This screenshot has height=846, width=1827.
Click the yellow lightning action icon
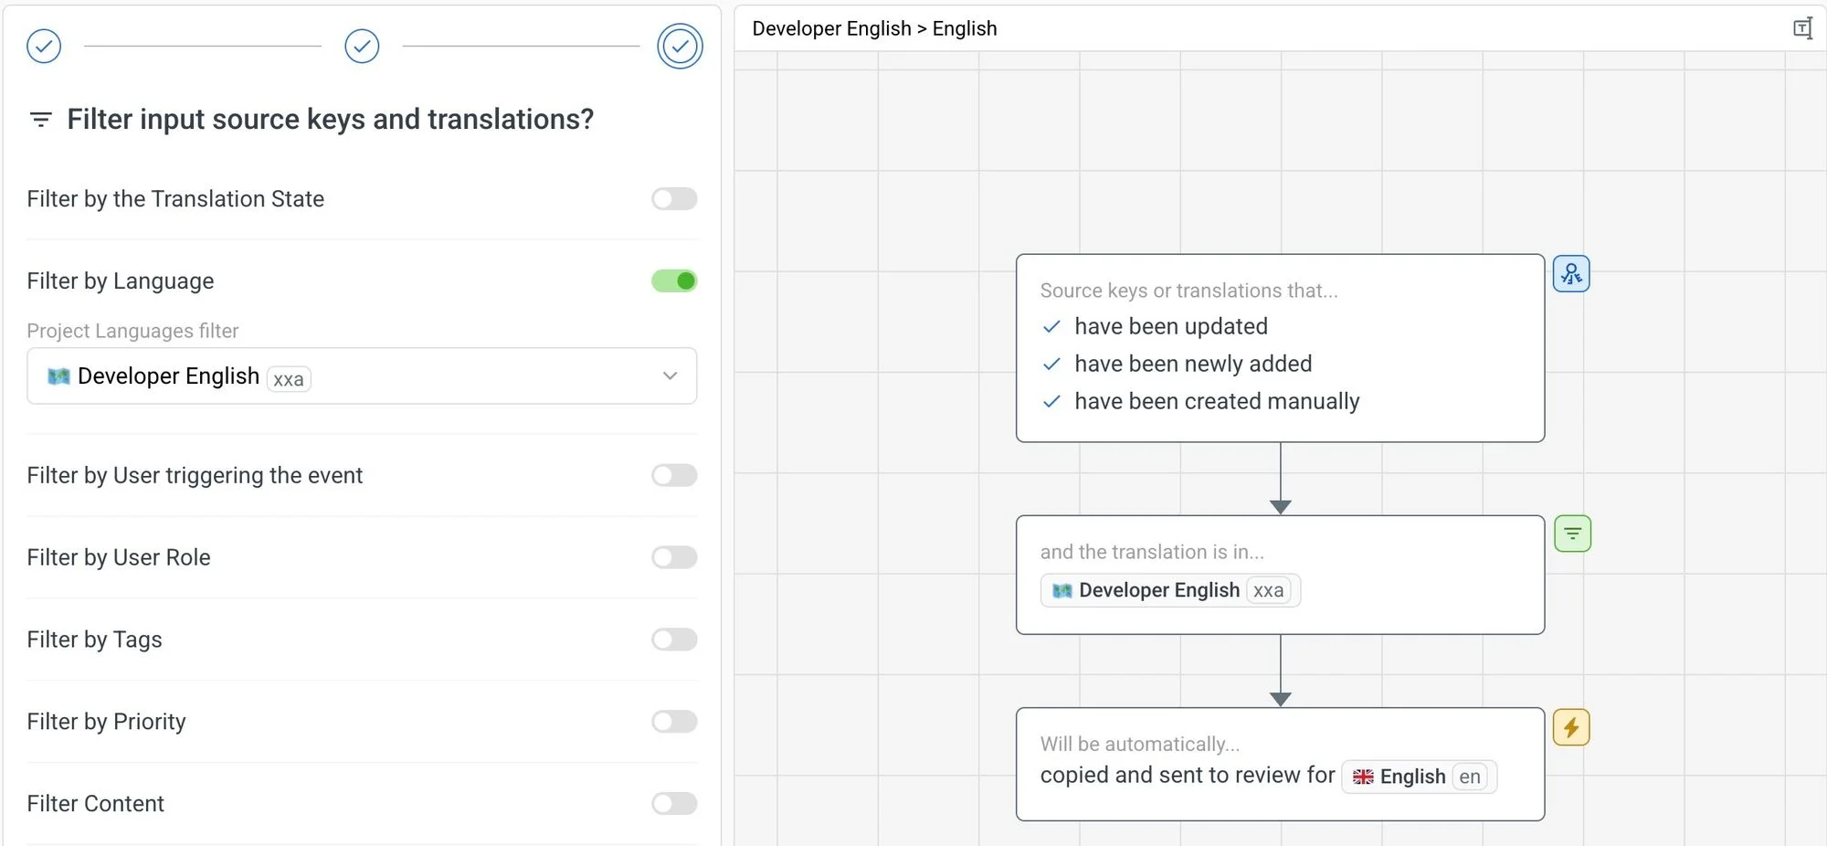click(x=1571, y=728)
